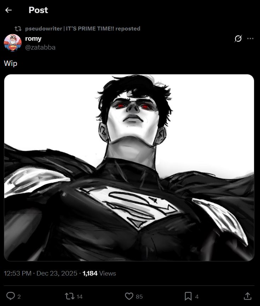The width and height of the screenshot is (260, 306).
Task: Click the display name romy
Action: (33, 39)
